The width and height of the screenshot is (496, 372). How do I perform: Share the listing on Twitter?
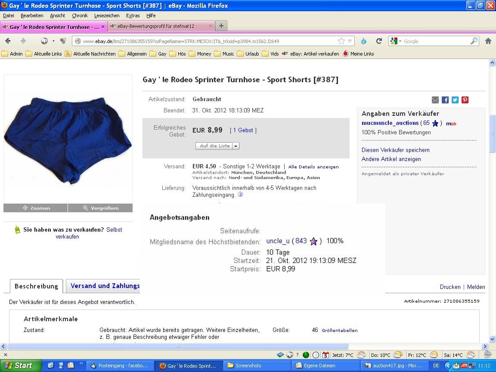pos(455,100)
